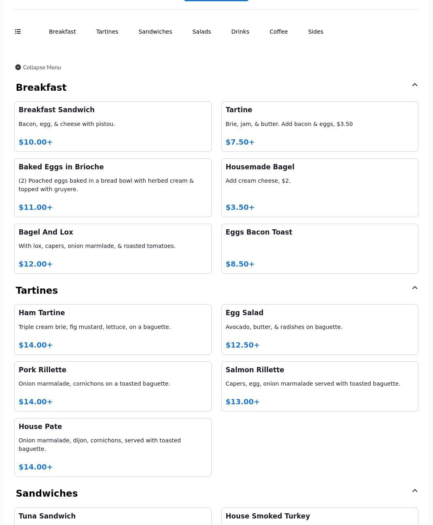This screenshot has width=433, height=525.
Task: Collapse the Sandwiches section chevron
Action: tap(415, 491)
